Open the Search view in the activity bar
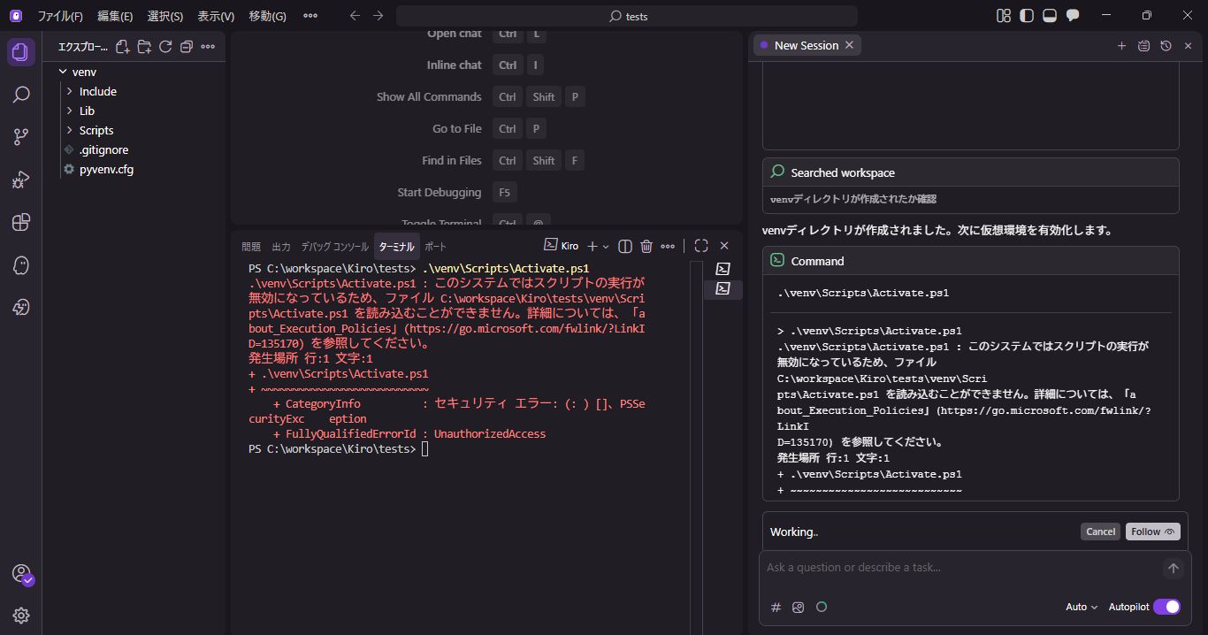The image size is (1208, 635). pos(21,94)
